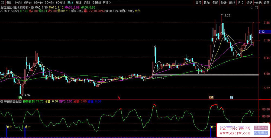This screenshot has height=138, width=271.
Task: Click the 财 marker on the time axis
Action: click(232, 97)
